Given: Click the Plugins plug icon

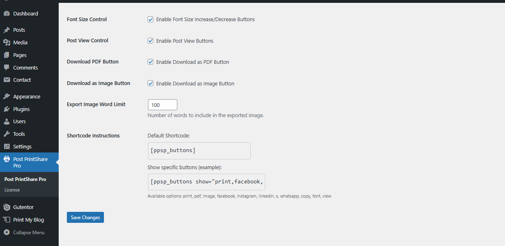Looking at the screenshot, I should pyautogui.click(x=7, y=109).
